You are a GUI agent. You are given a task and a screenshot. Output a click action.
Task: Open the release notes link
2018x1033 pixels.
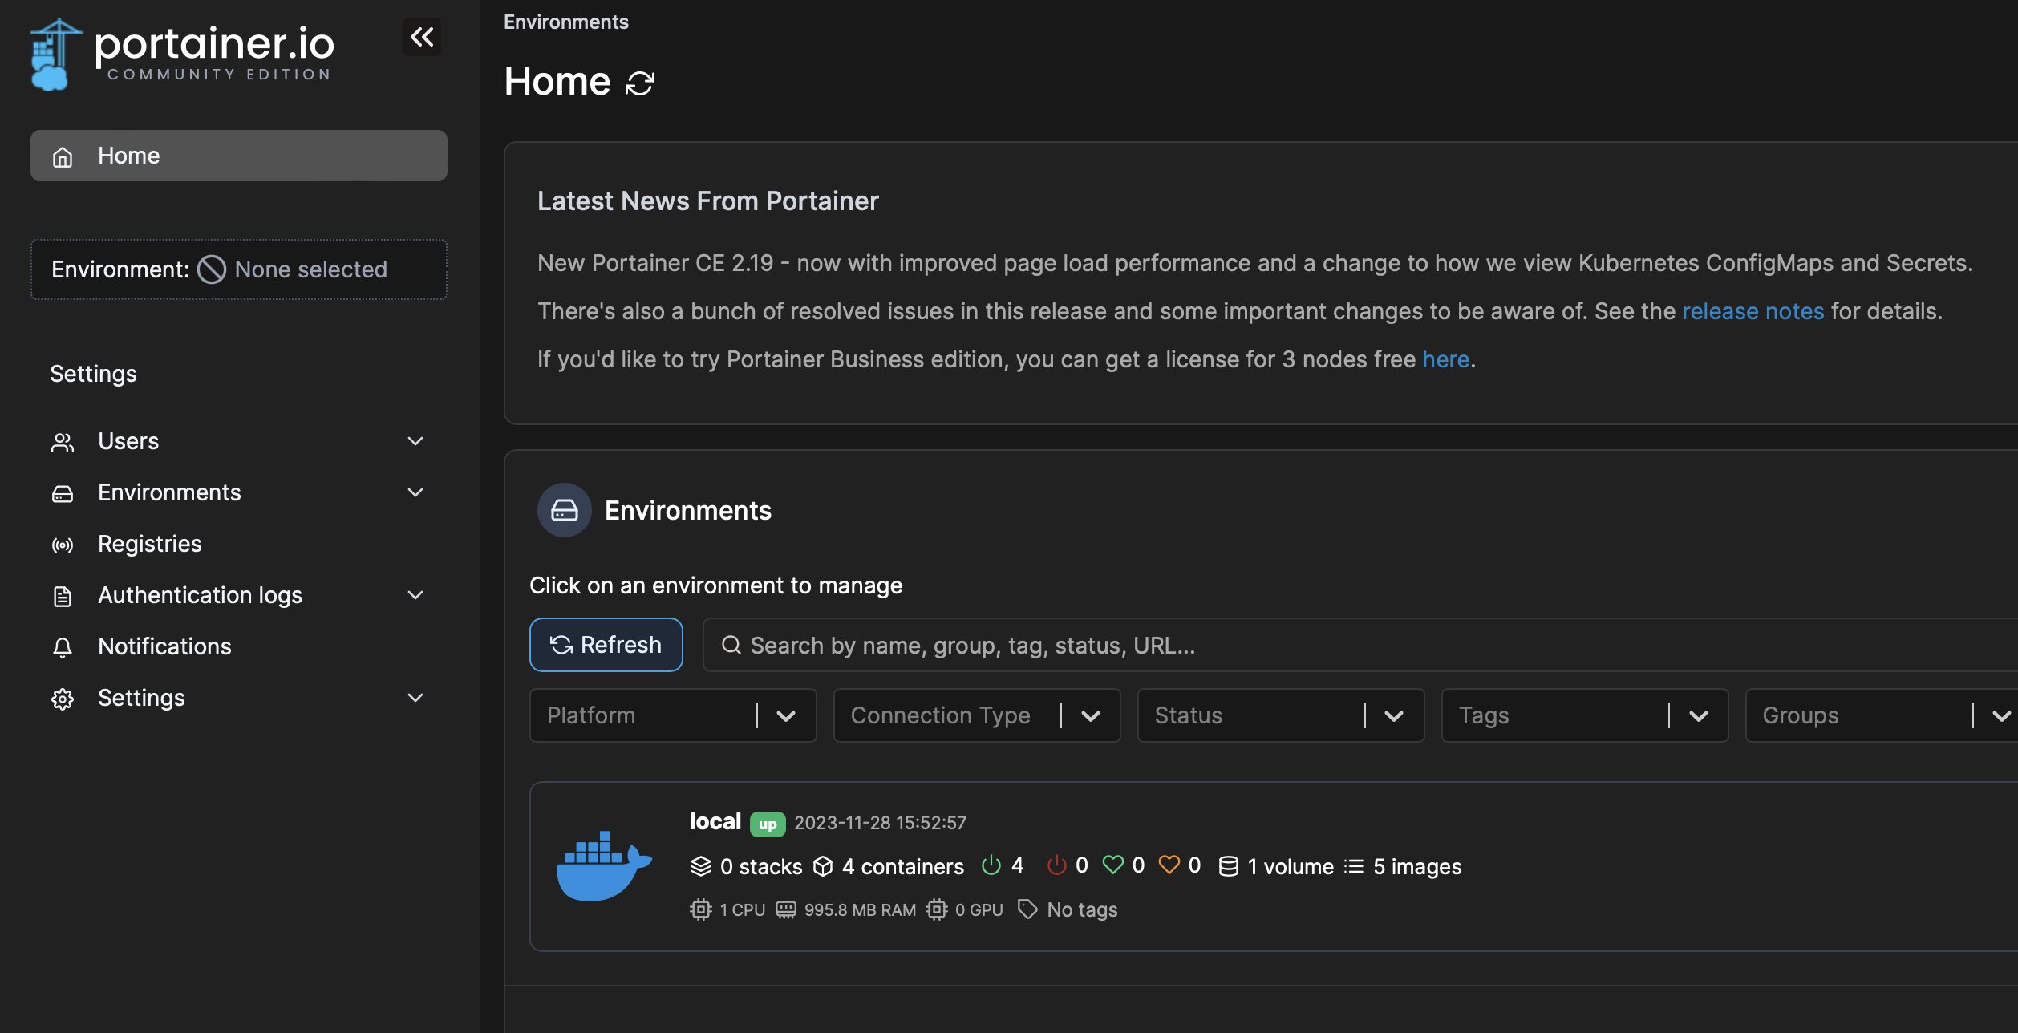click(x=1753, y=311)
